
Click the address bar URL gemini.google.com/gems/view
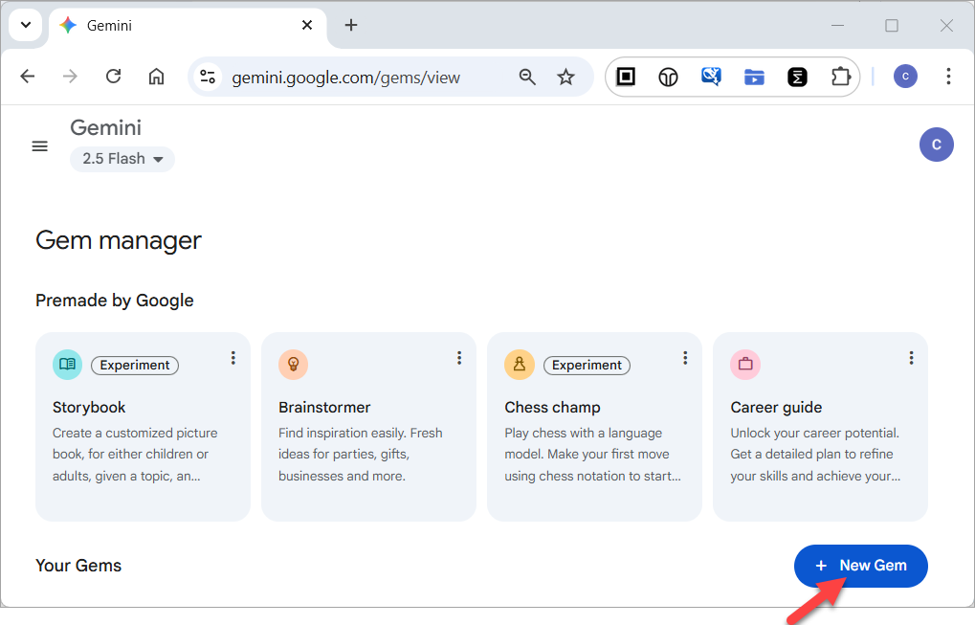click(x=345, y=78)
